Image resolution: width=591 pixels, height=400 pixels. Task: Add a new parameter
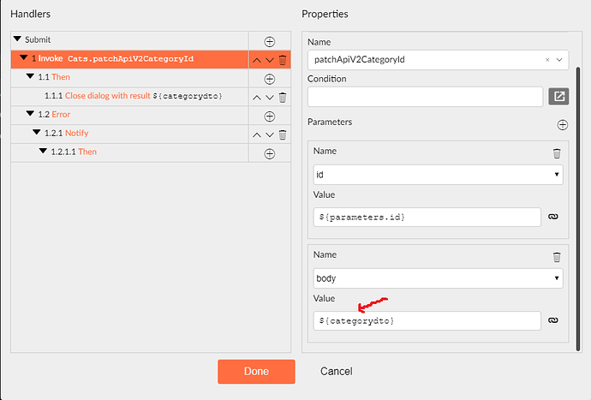[563, 125]
